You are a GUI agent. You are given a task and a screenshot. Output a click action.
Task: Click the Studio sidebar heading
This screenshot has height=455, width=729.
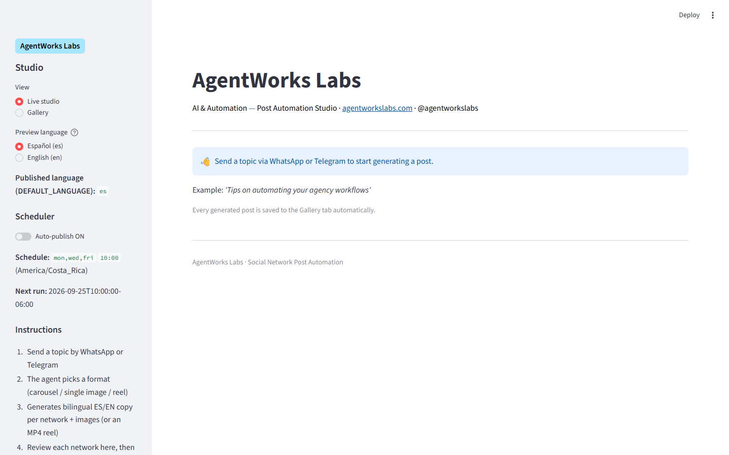pos(29,68)
